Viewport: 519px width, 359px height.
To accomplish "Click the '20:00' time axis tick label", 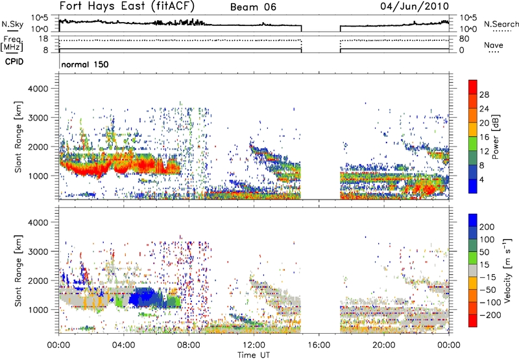I will 383,345.
